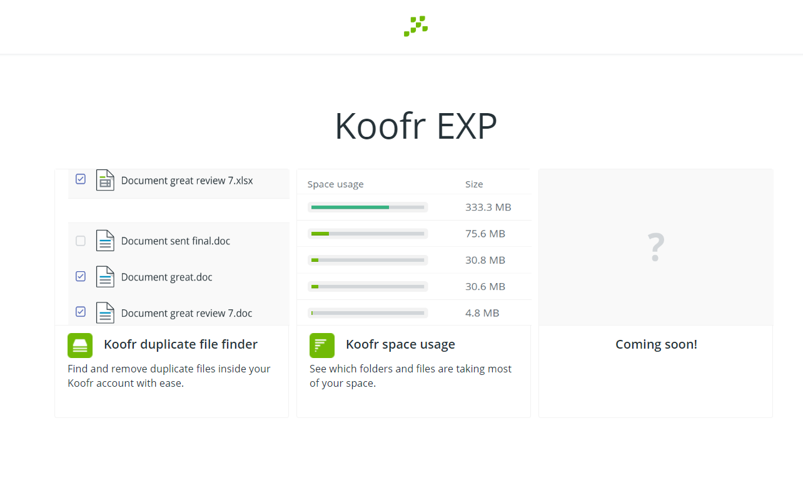803x478 pixels.
Task: Uncheck the Document great.doc checkbox
Action: (80, 276)
